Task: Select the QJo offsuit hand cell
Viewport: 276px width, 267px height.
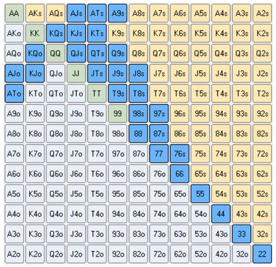Action: click(x=56, y=73)
